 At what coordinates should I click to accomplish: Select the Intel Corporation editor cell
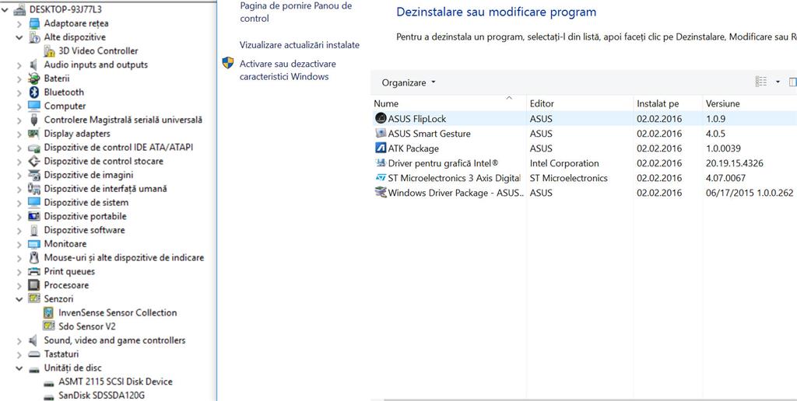564,163
